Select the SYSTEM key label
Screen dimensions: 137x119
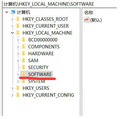(x=37, y=81)
